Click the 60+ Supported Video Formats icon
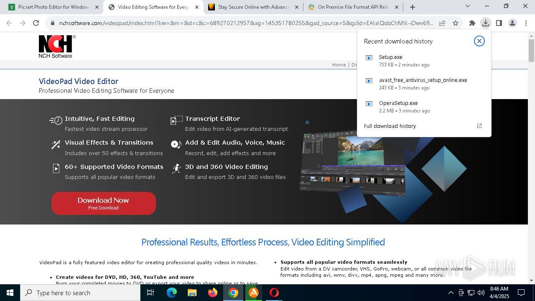 56,168
